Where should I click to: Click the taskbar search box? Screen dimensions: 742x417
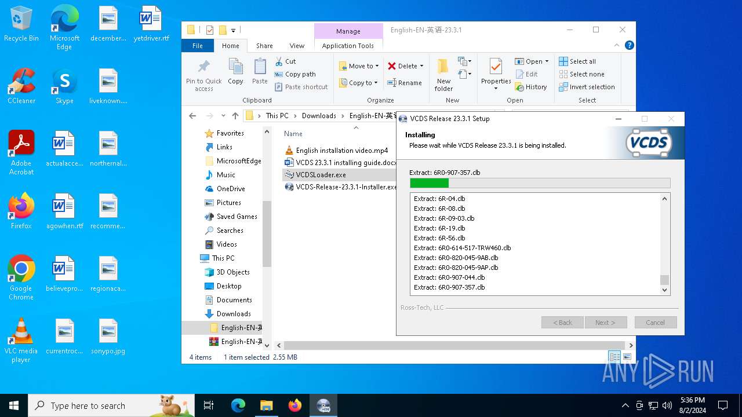click(111, 405)
